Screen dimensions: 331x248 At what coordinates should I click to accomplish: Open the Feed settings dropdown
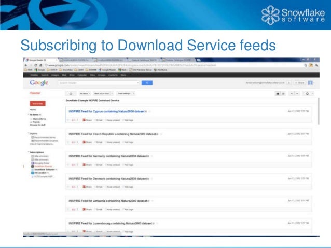coord(126,94)
